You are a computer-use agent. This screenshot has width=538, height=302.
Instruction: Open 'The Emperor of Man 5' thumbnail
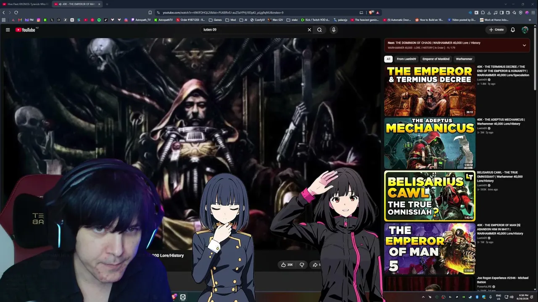point(430,249)
